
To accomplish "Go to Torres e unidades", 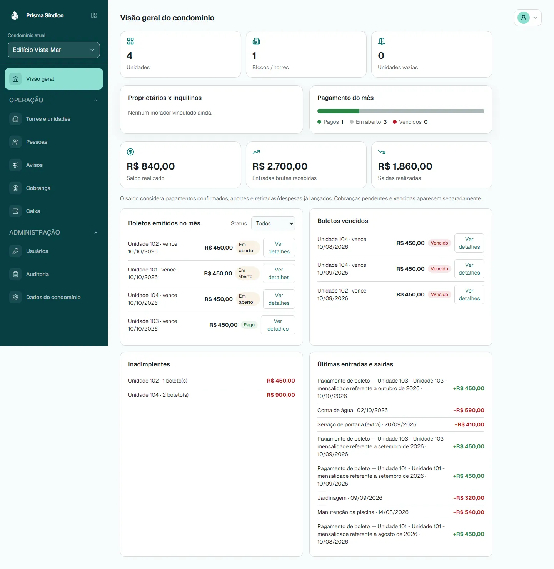I will [x=54, y=119].
